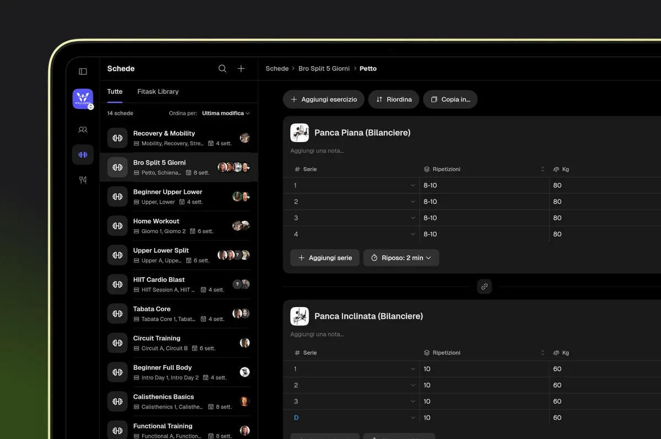Toggle Ripetizioni column selector in Panca Piana
This screenshot has width=661, height=439.
(x=543, y=169)
